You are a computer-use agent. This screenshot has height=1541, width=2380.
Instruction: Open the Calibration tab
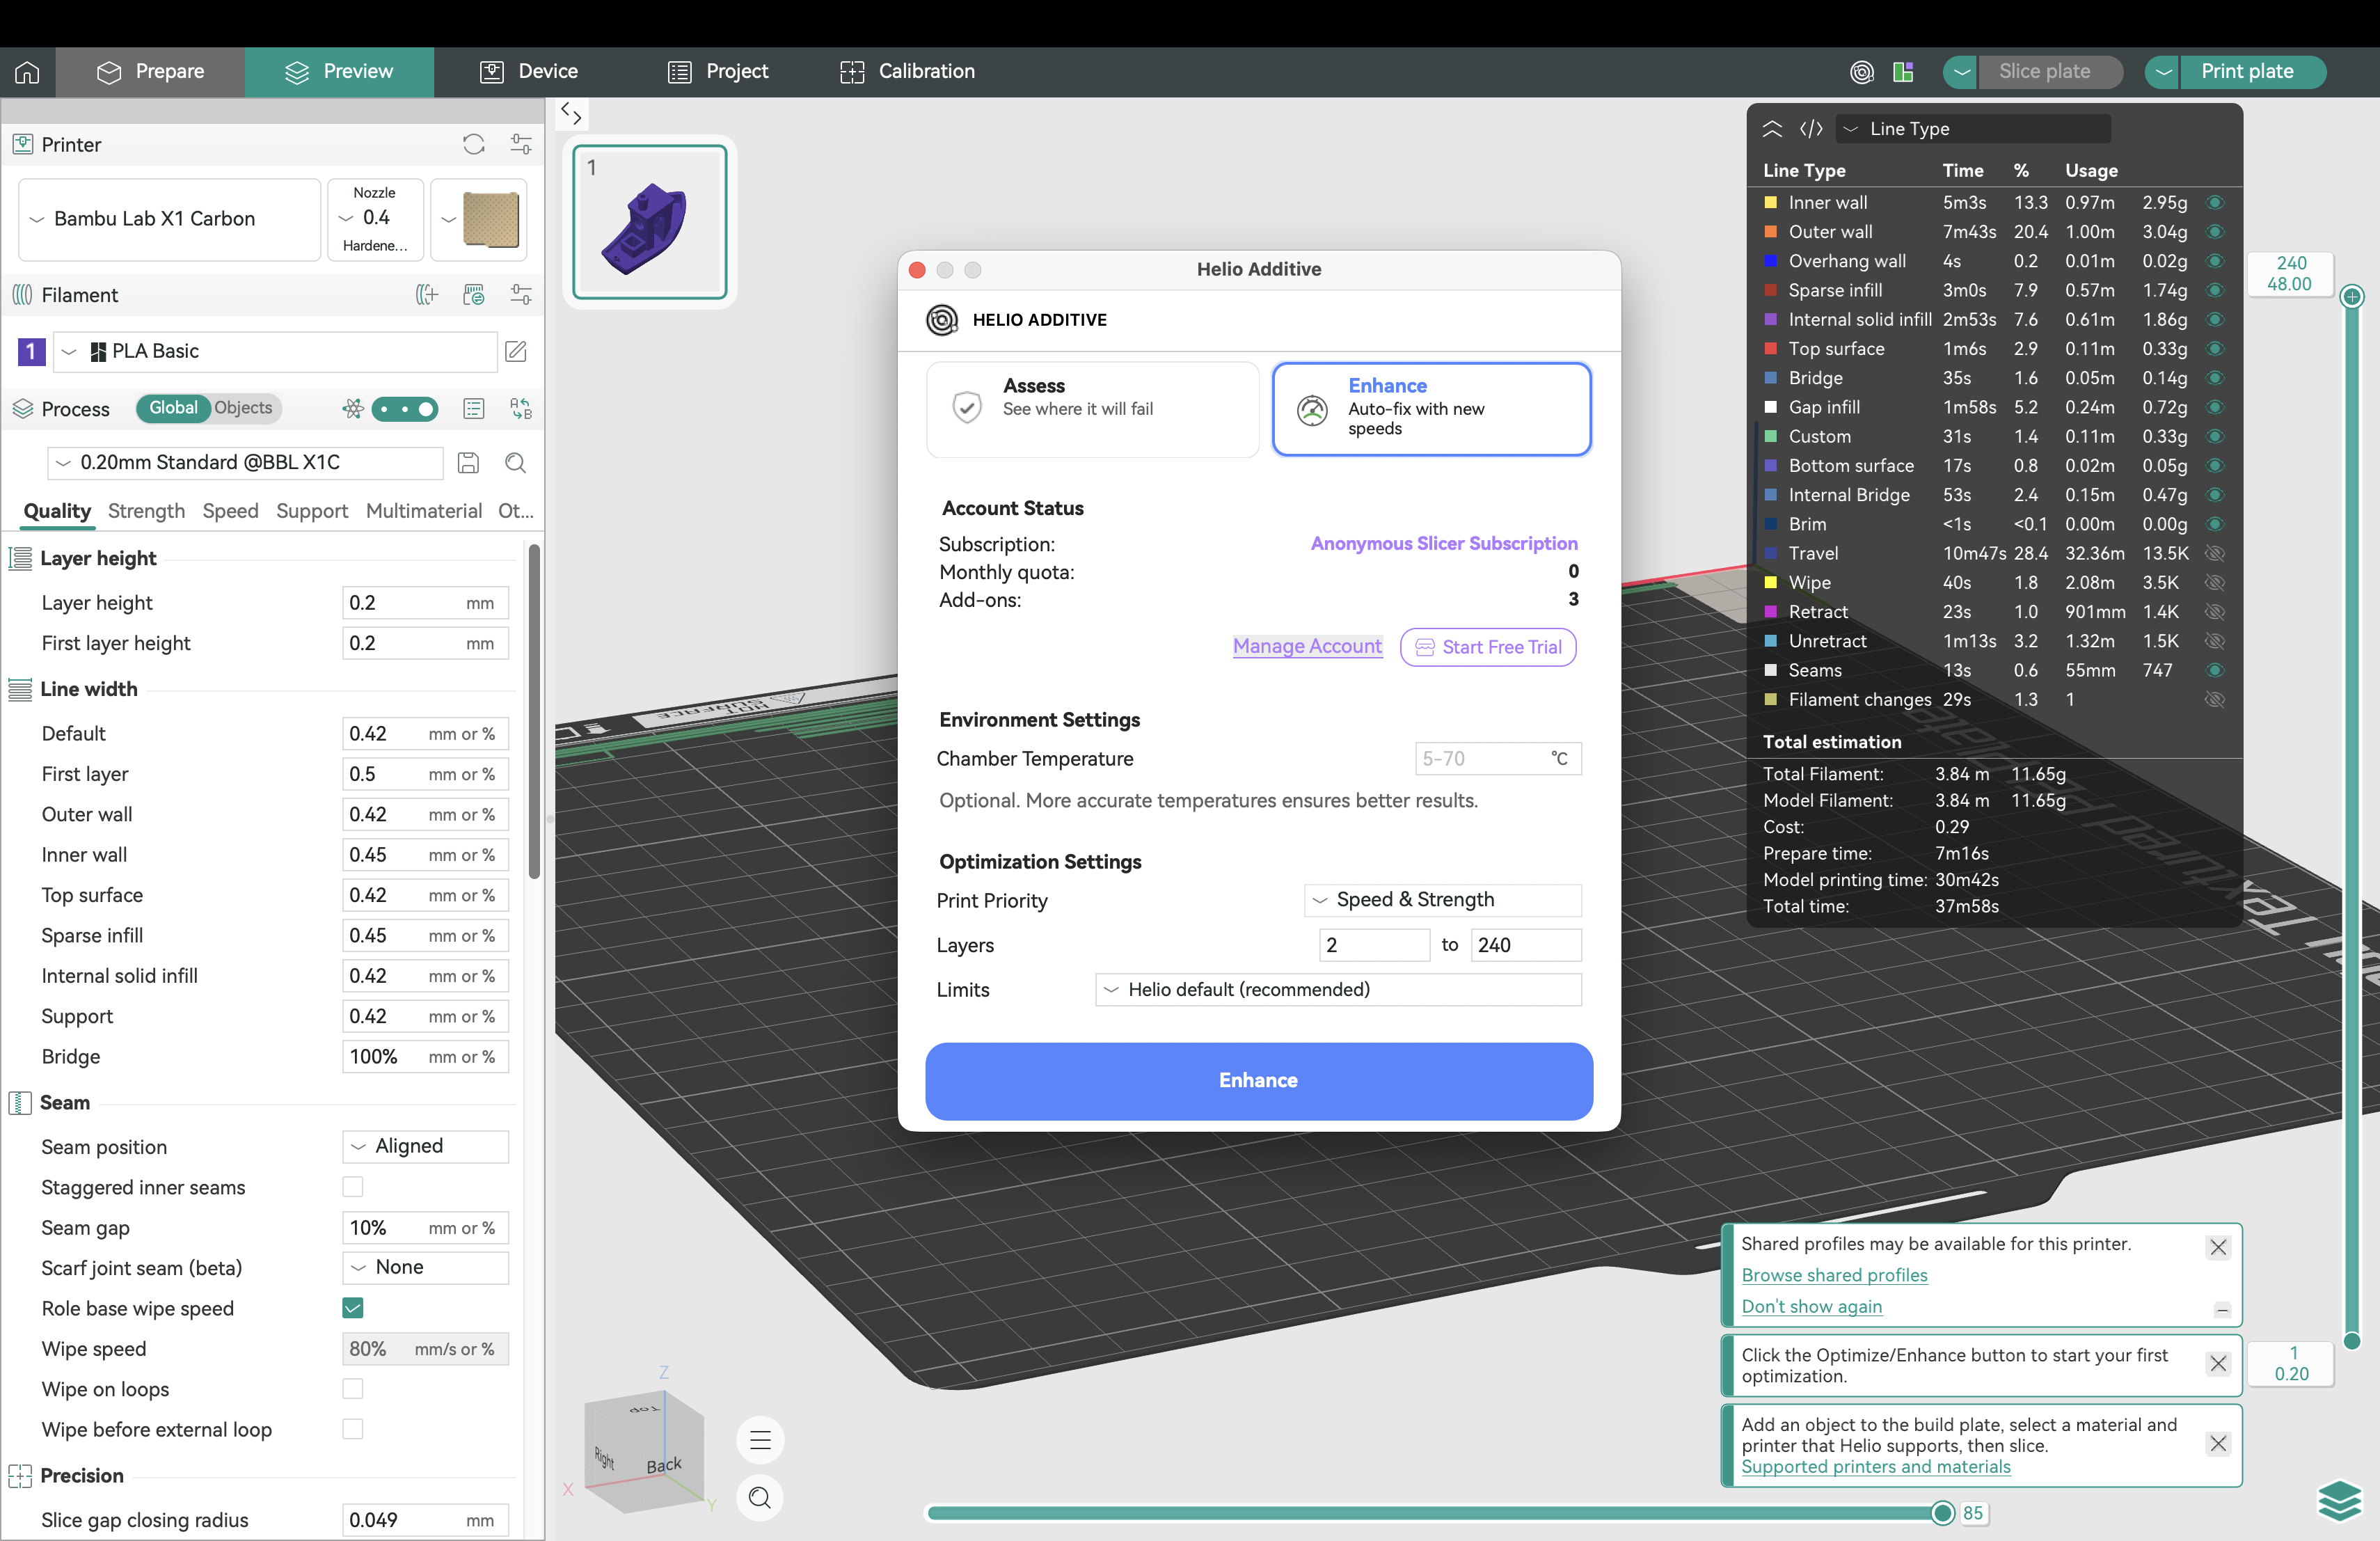[907, 72]
